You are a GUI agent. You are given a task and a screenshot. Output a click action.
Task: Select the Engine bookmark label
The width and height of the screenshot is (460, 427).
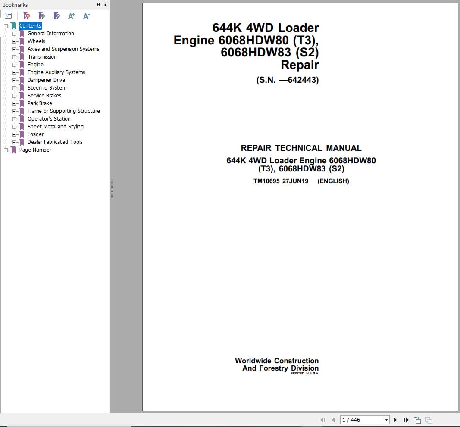[35, 65]
